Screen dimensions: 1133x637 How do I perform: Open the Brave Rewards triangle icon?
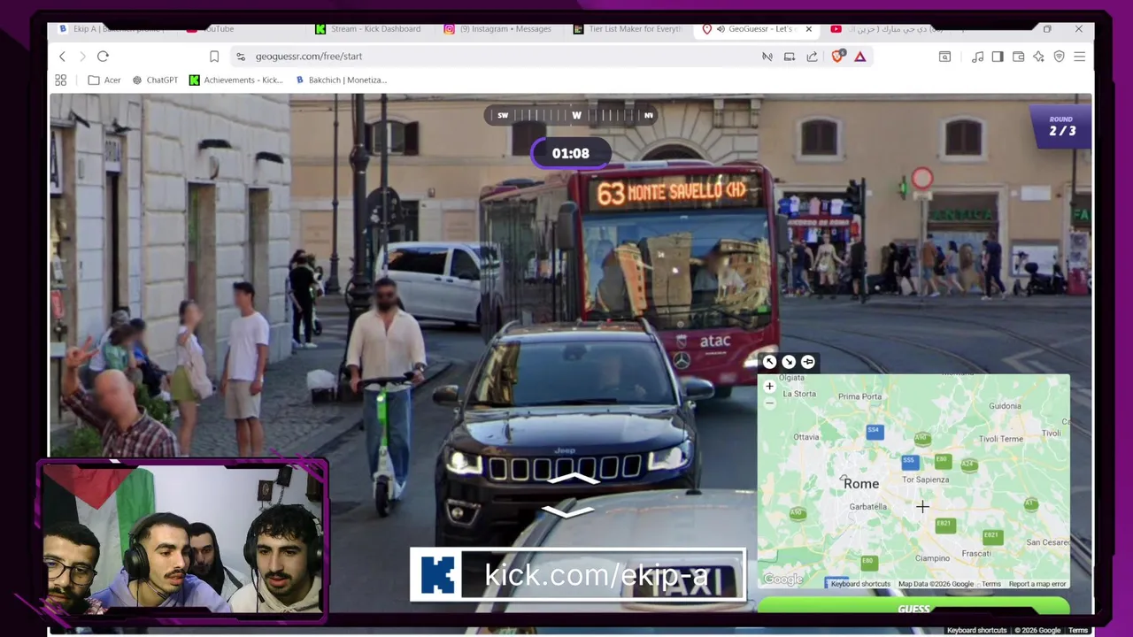(x=859, y=57)
